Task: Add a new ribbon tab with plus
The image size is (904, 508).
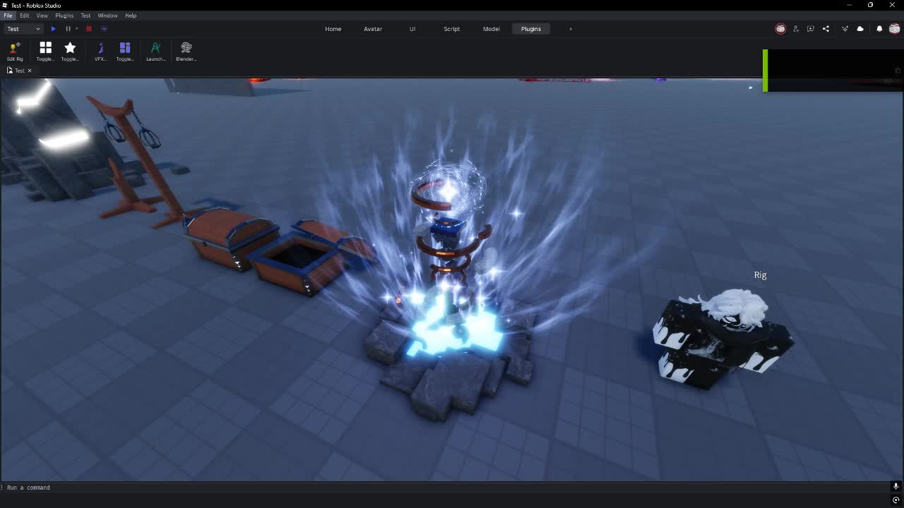Action: 571,29
